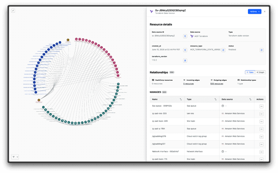This screenshot has width=278, height=173.
Task: Open actions menu for first Sqs queue row
Action: pyautogui.click(x=261, y=106)
